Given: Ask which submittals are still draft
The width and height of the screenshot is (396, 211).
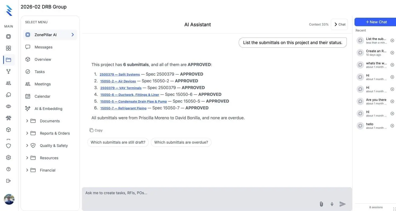Looking at the screenshot, I should tap(118, 142).
